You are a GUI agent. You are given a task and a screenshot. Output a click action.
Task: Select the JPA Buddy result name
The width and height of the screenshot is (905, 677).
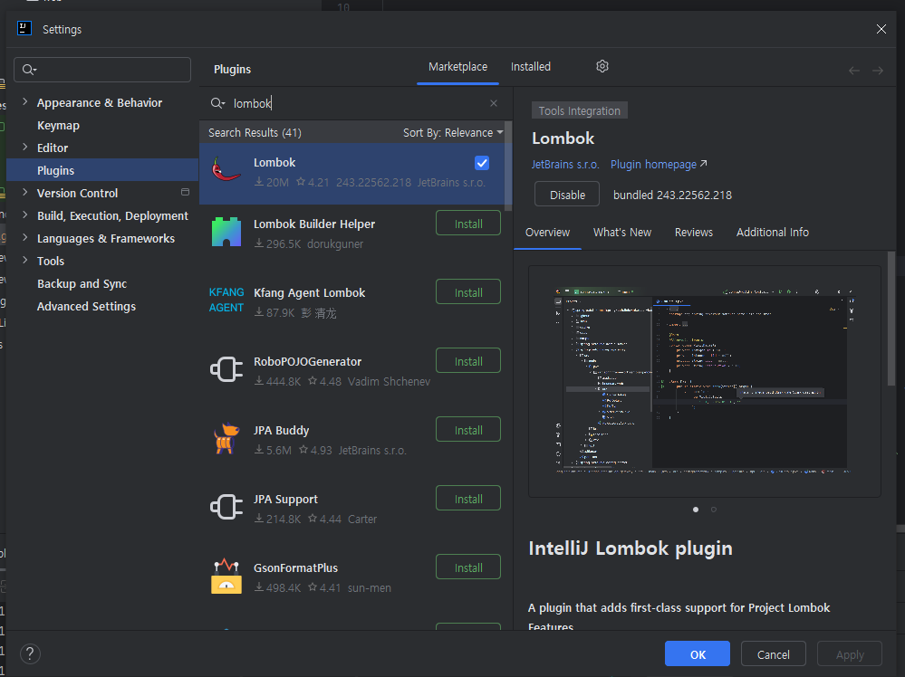click(x=281, y=430)
